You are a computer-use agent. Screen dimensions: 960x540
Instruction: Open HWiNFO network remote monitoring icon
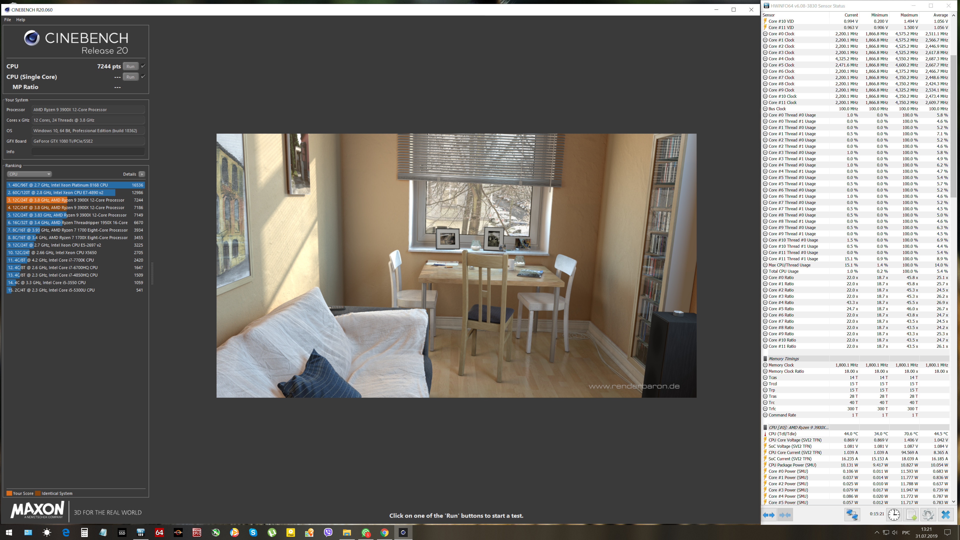(x=852, y=515)
